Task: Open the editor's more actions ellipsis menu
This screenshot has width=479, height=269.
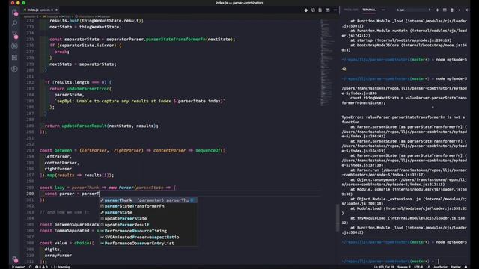Action: (x=335, y=10)
